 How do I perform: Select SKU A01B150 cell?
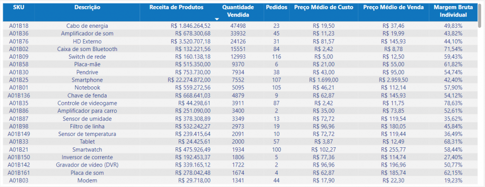[x=18, y=157]
